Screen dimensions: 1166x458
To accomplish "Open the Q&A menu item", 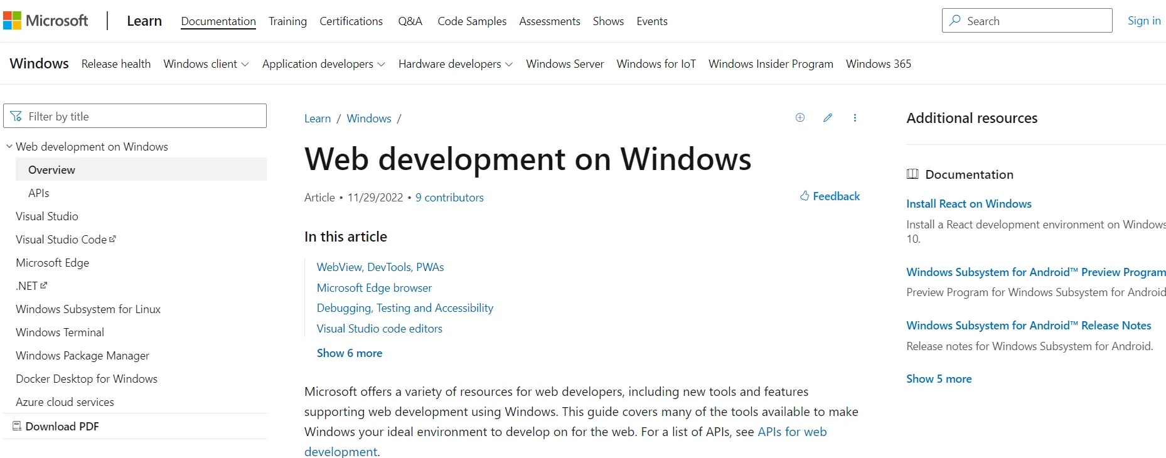I will point(410,21).
